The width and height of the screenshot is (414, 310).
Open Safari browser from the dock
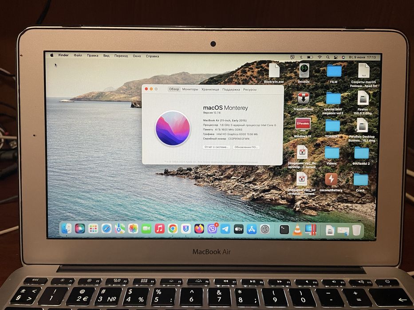point(106,229)
